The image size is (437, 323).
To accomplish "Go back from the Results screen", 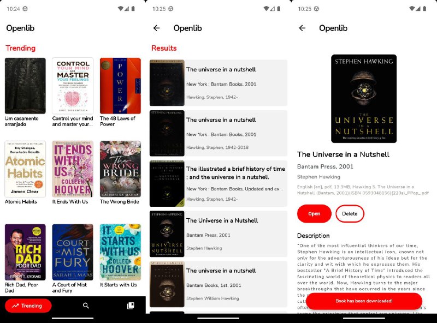I will (156, 28).
